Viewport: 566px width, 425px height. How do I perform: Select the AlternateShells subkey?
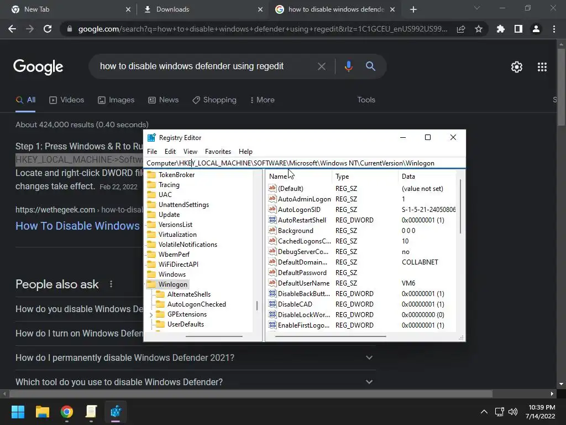tap(189, 294)
